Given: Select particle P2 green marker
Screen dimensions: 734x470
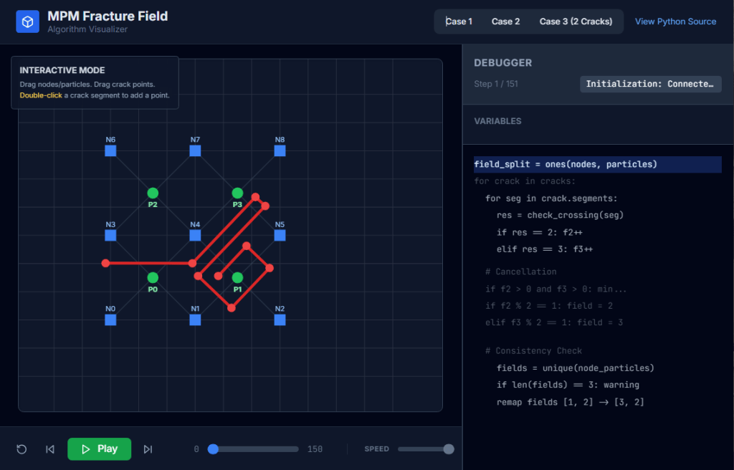Looking at the screenshot, I should pos(153,193).
